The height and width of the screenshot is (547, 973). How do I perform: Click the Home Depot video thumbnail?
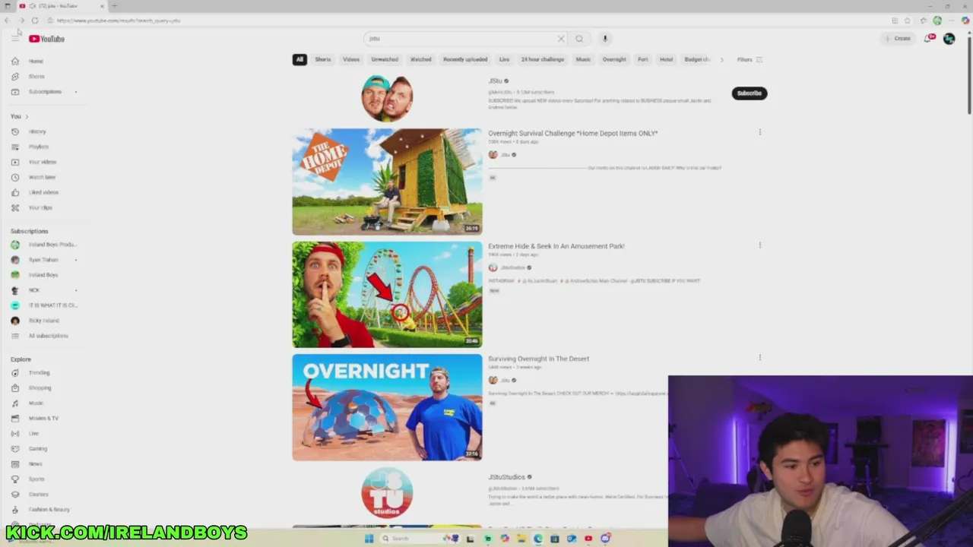[x=387, y=181]
